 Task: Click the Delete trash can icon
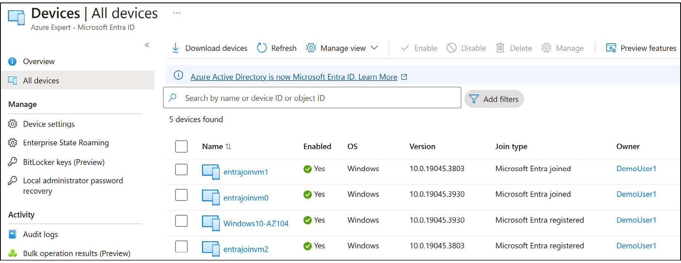[500, 48]
